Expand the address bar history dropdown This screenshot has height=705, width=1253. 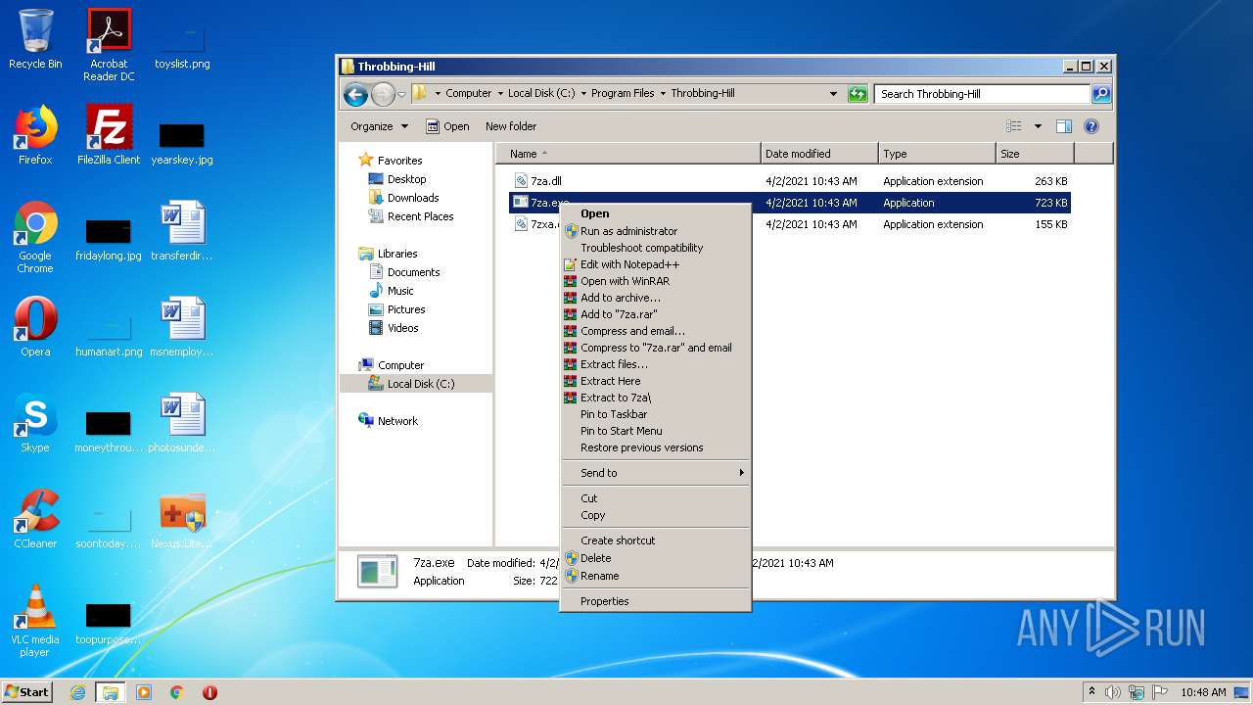(x=833, y=94)
